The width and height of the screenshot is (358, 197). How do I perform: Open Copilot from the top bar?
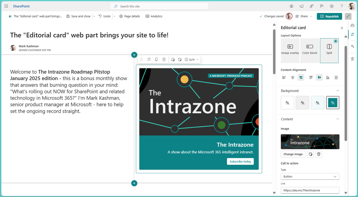(x=291, y=6)
